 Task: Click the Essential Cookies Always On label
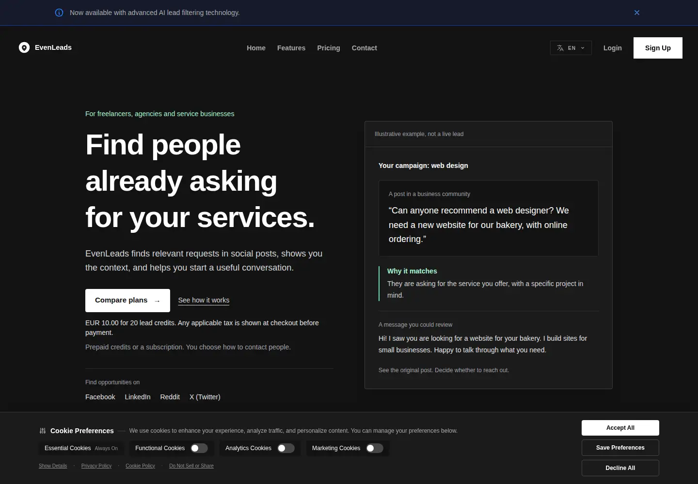point(81,448)
